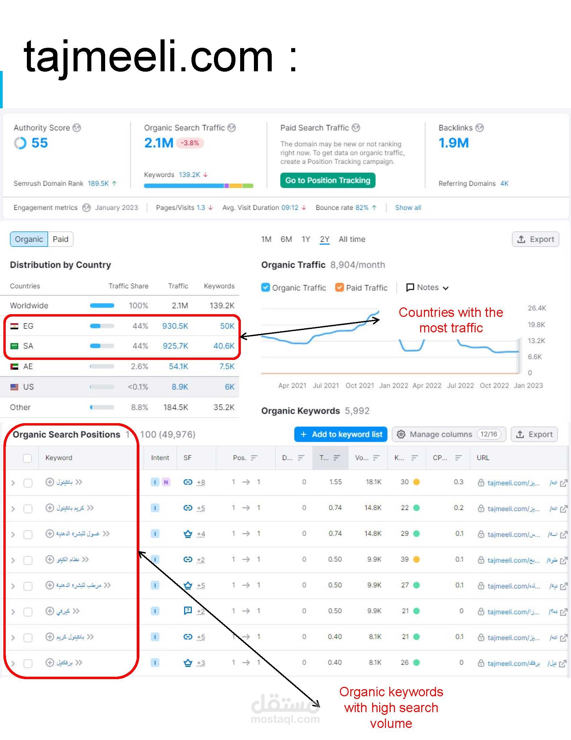Image resolution: width=571 pixels, height=740 pixels.
Task: Open tajmeeli.com URL in the KD 29 row
Action: (x=514, y=534)
